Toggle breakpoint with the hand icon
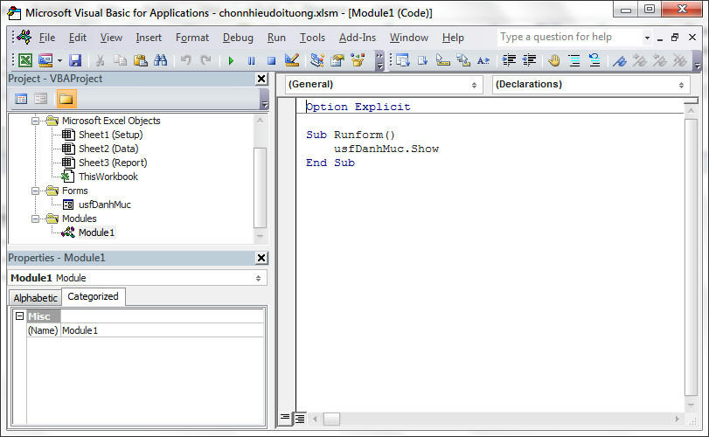The width and height of the screenshot is (709, 437). (554, 60)
